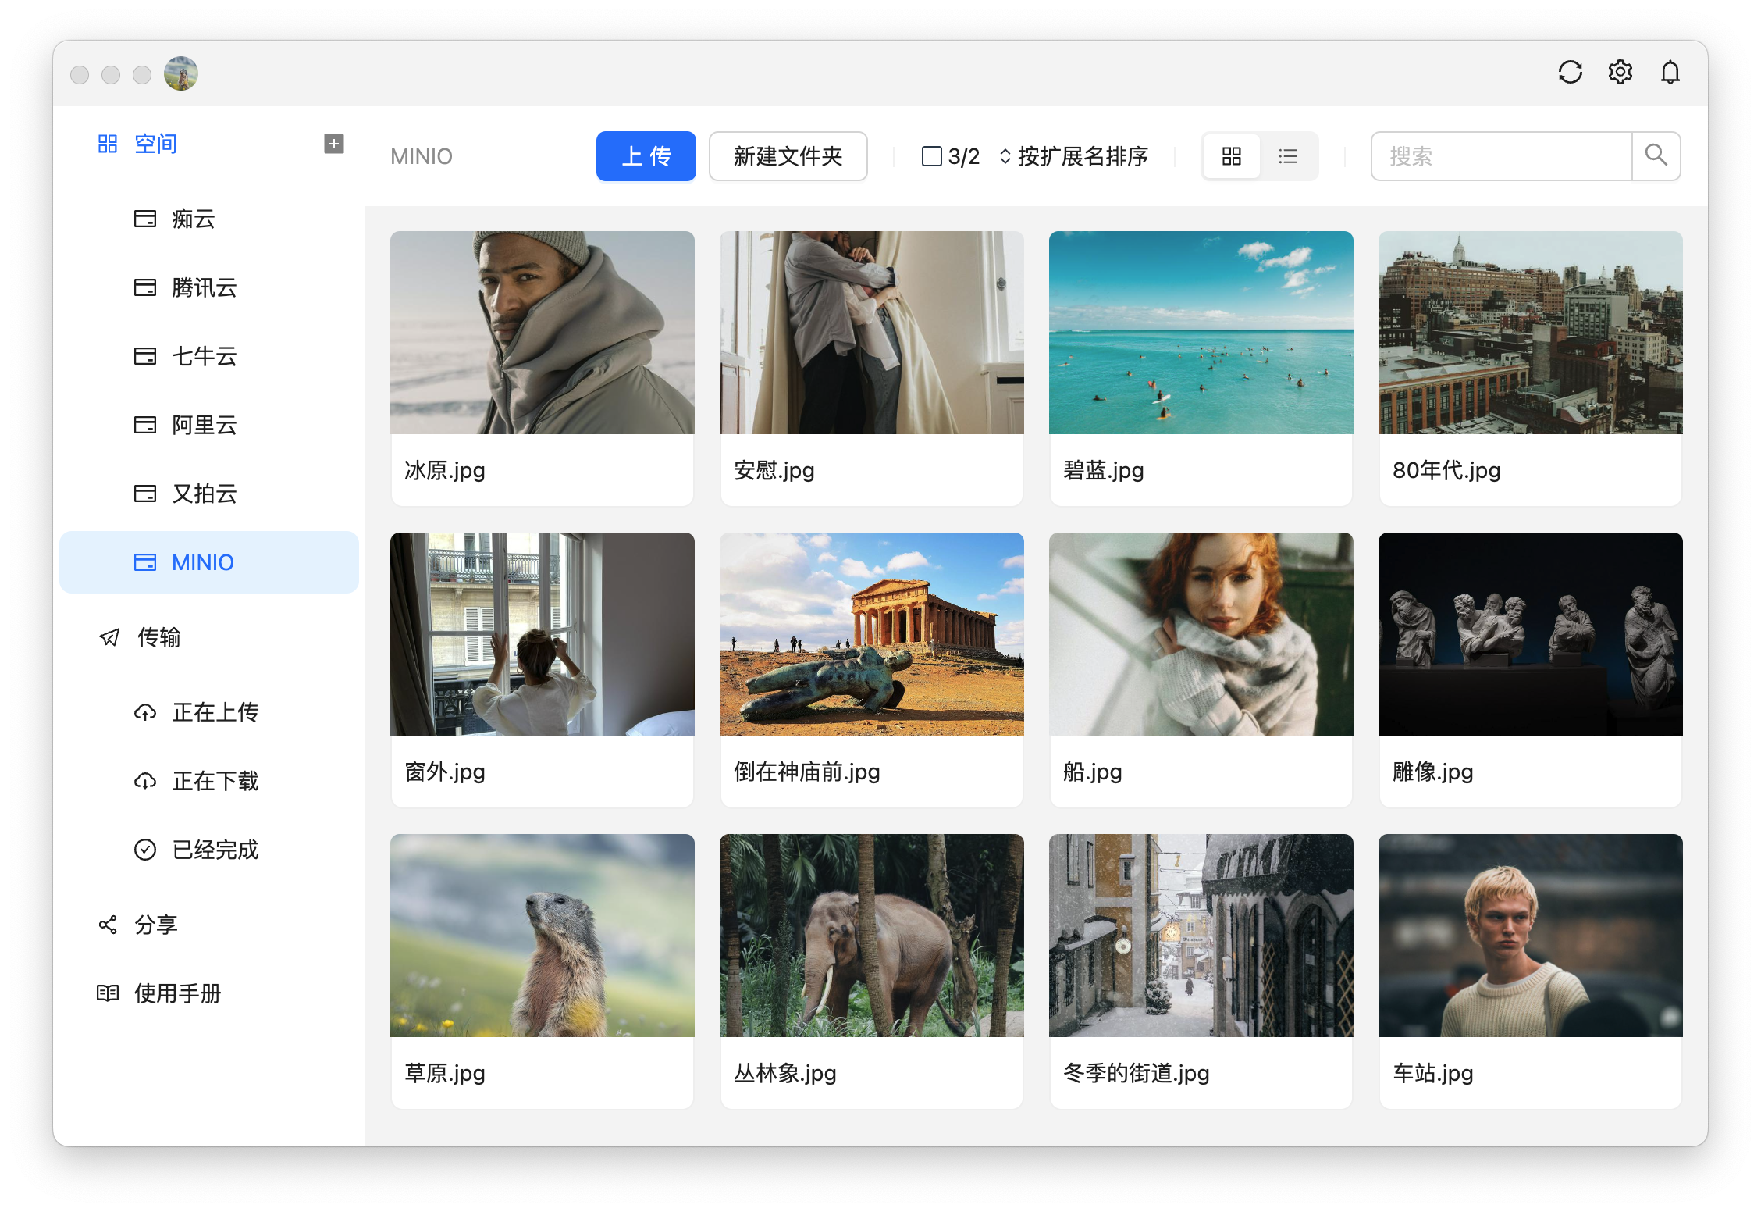This screenshot has width=1761, height=1212.
Task: Add a new space using the plus icon
Action: 334,144
